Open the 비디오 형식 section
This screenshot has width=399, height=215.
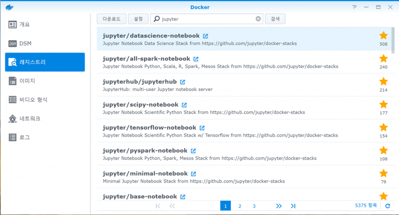[45, 100]
